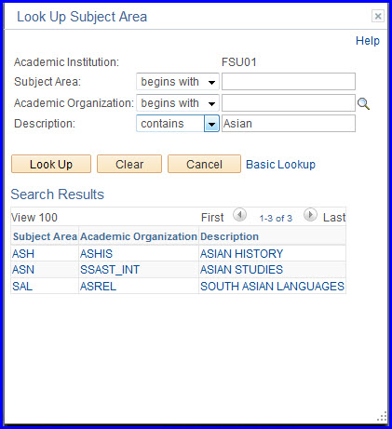Switch to Basic Lookup
Viewport: 392px width, 429px height.
(x=280, y=165)
